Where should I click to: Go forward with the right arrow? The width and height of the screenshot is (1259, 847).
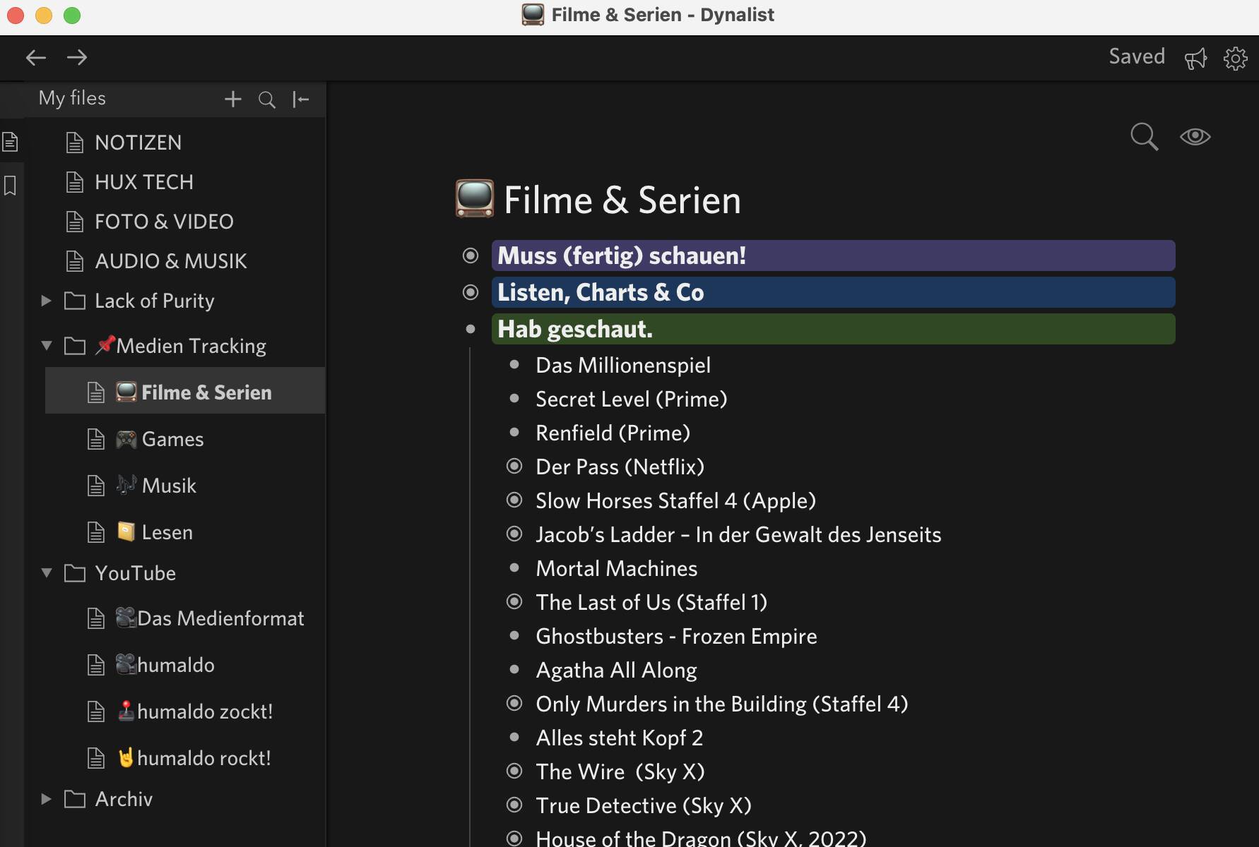click(77, 57)
